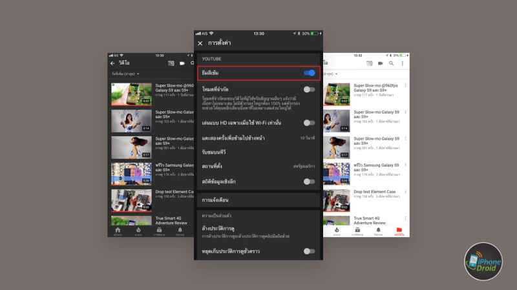517x290 pixels.
Task: Tap the camera record icon in light phone
Action: [x=381, y=63]
